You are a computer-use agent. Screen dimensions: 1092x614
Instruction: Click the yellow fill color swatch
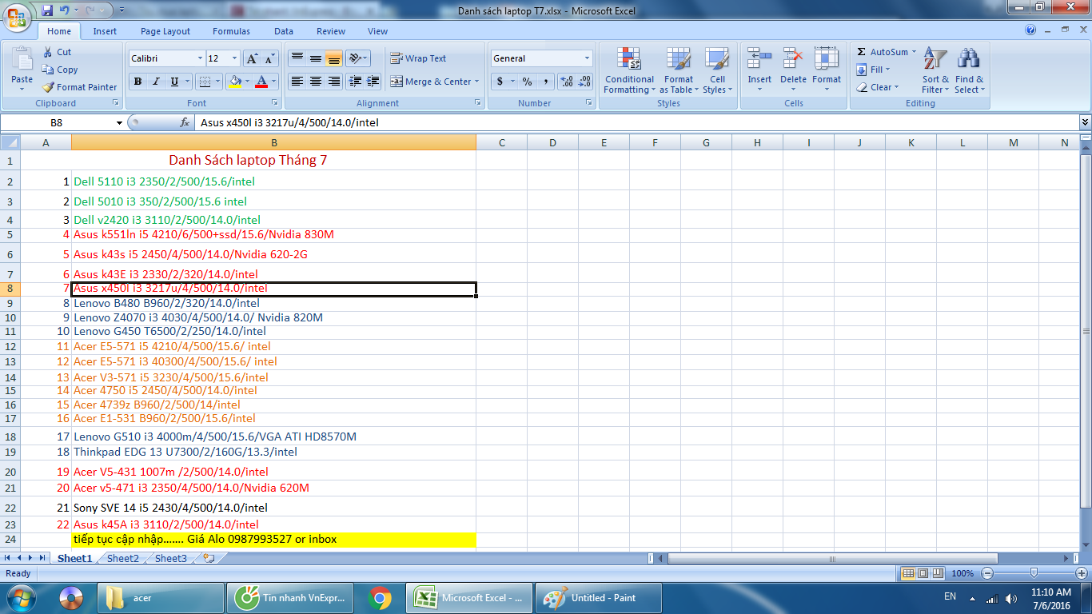(x=235, y=82)
